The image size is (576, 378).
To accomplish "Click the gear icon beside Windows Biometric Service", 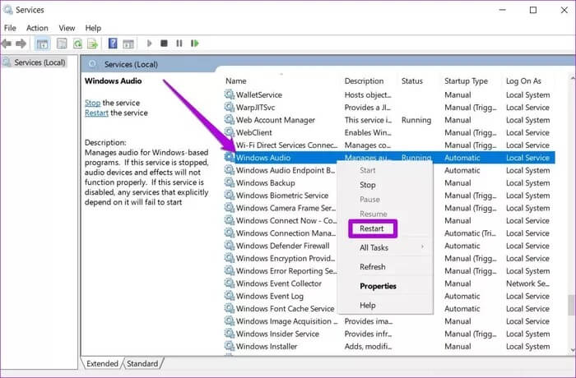I will 230,195.
